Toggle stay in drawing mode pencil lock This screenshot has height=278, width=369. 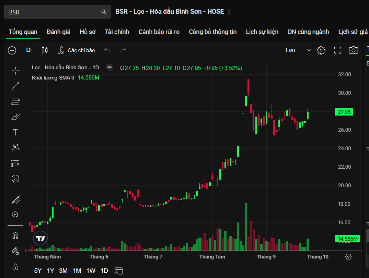coord(15,251)
